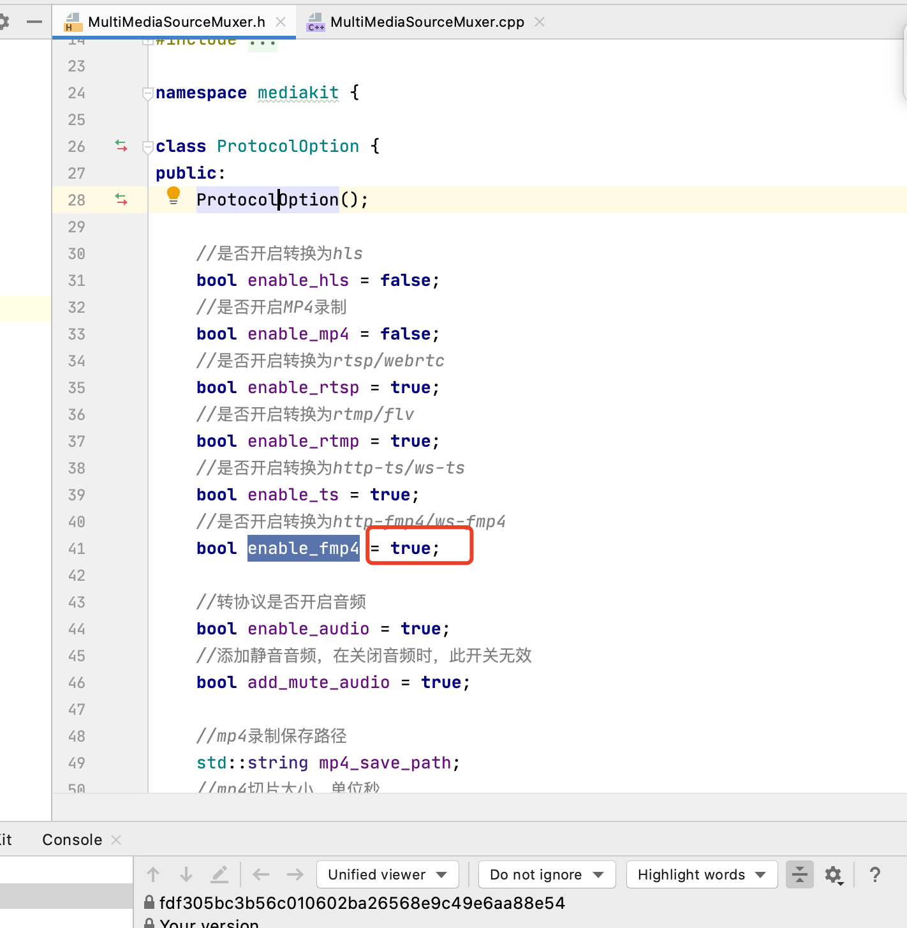The height and width of the screenshot is (928, 907).
Task: Open the Highlight words dropdown
Action: pyautogui.click(x=702, y=874)
